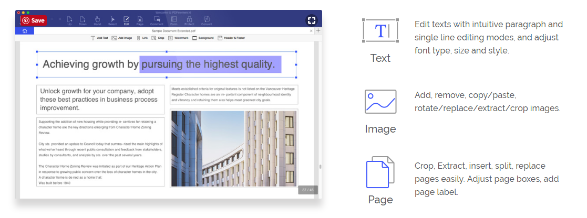This screenshot has height=218, width=587.
Task: Click the 37 / 45 page indicator
Action: [x=308, y=190]
